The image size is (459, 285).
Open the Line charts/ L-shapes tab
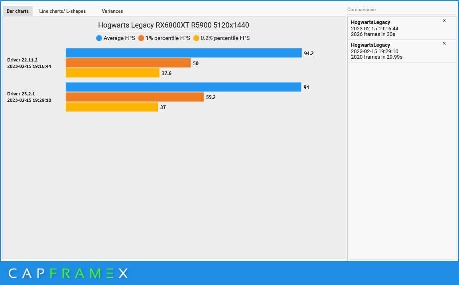tap(62, 11)
